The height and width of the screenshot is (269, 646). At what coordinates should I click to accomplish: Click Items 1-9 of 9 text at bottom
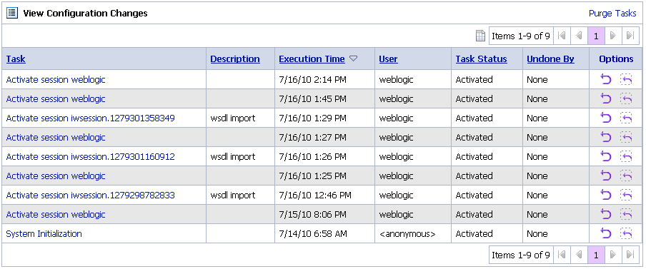pos(521,255)
